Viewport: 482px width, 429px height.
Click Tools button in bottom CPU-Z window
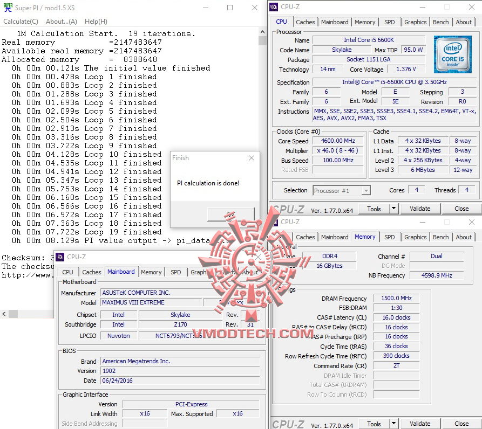click(x=374, y=424)
